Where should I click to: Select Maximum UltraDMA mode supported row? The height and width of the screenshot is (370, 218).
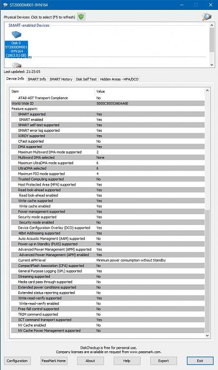pos(108,163)
